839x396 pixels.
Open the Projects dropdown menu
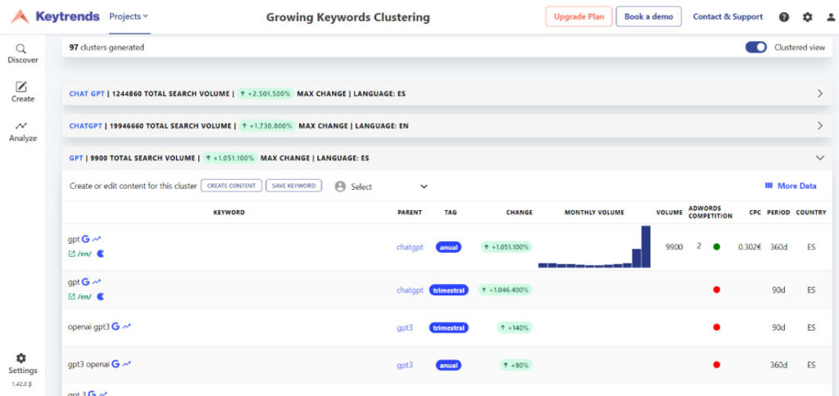click(129, 16)
